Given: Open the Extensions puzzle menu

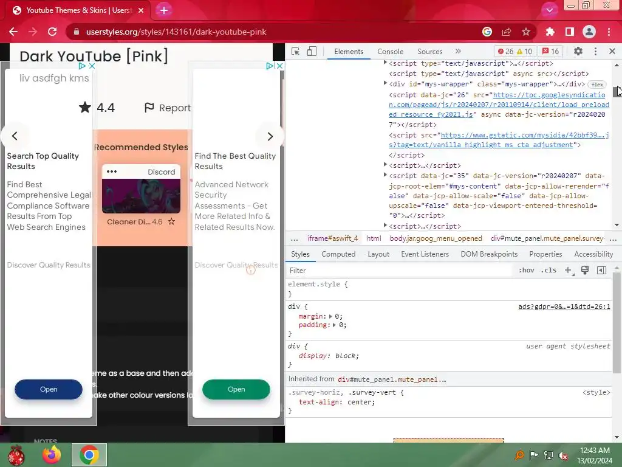Looking at the screenshot, I should tap(550, 32).
